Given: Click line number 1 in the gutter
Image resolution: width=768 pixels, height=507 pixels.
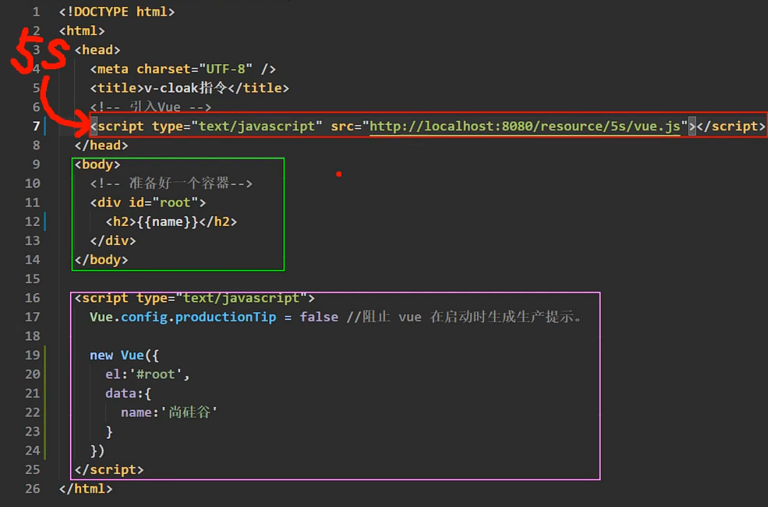Looking at the screenshot, I should 37,12.
